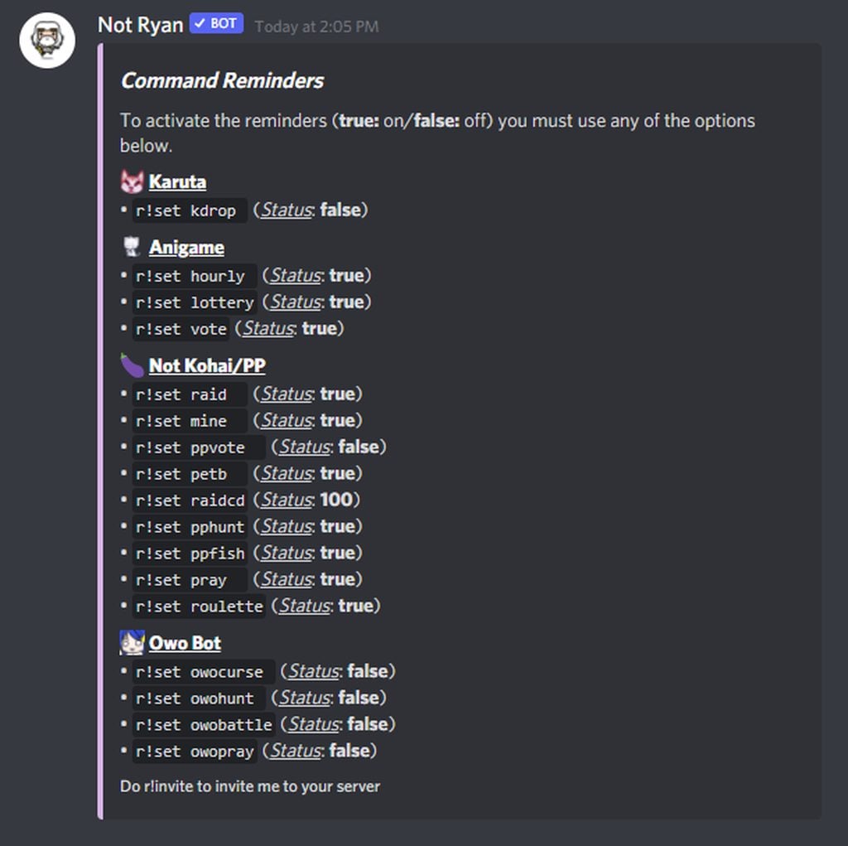Click the verified BOT badge
848x846 pixels.
216,24
